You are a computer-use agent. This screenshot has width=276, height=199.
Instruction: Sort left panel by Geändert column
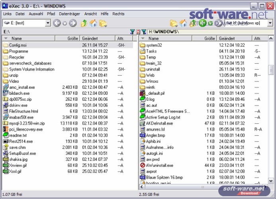(98, 38)
